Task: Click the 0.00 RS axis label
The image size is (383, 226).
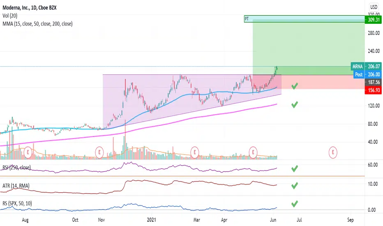Action: pos(372,210)
